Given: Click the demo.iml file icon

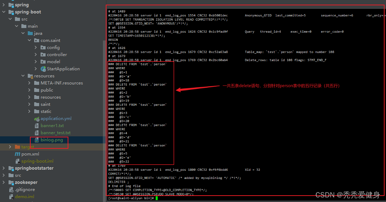Looking at the screenshot, I should click(x=11, y=197).
